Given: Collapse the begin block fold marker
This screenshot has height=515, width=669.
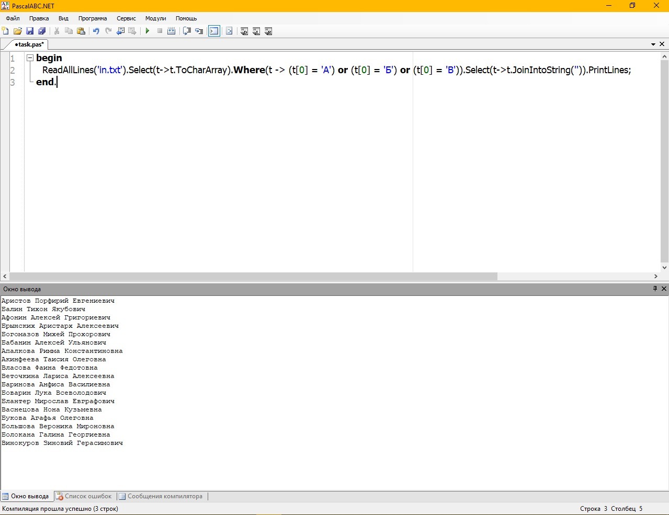Looking at the screenshot, I should 30,58.
